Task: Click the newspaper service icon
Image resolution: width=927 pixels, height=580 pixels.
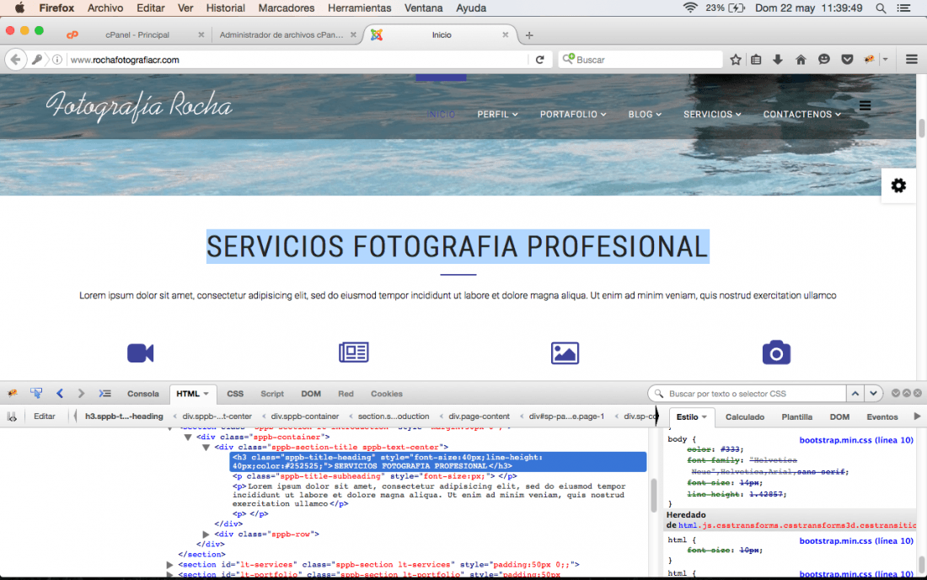Action: 354,352
